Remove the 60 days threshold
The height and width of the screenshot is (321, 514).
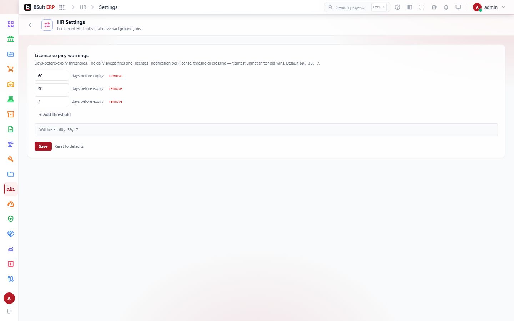[x=116, y=76]
